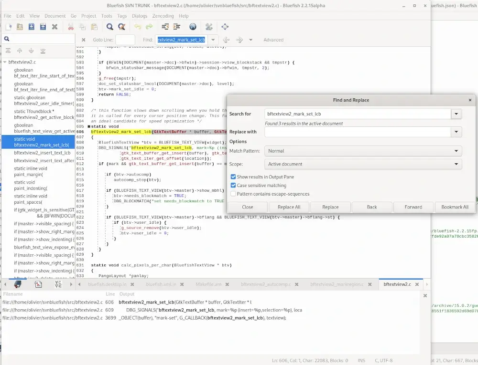Click Replace All button
The image size is (478, 365).
click(x=289, y=207)
